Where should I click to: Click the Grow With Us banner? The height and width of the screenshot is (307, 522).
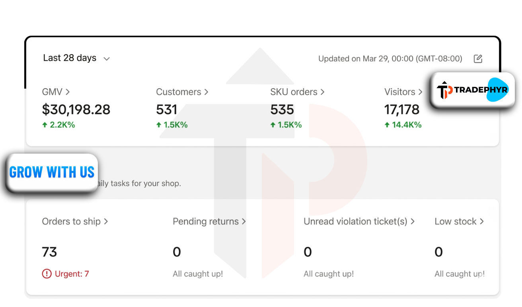(x=52, y=172)
